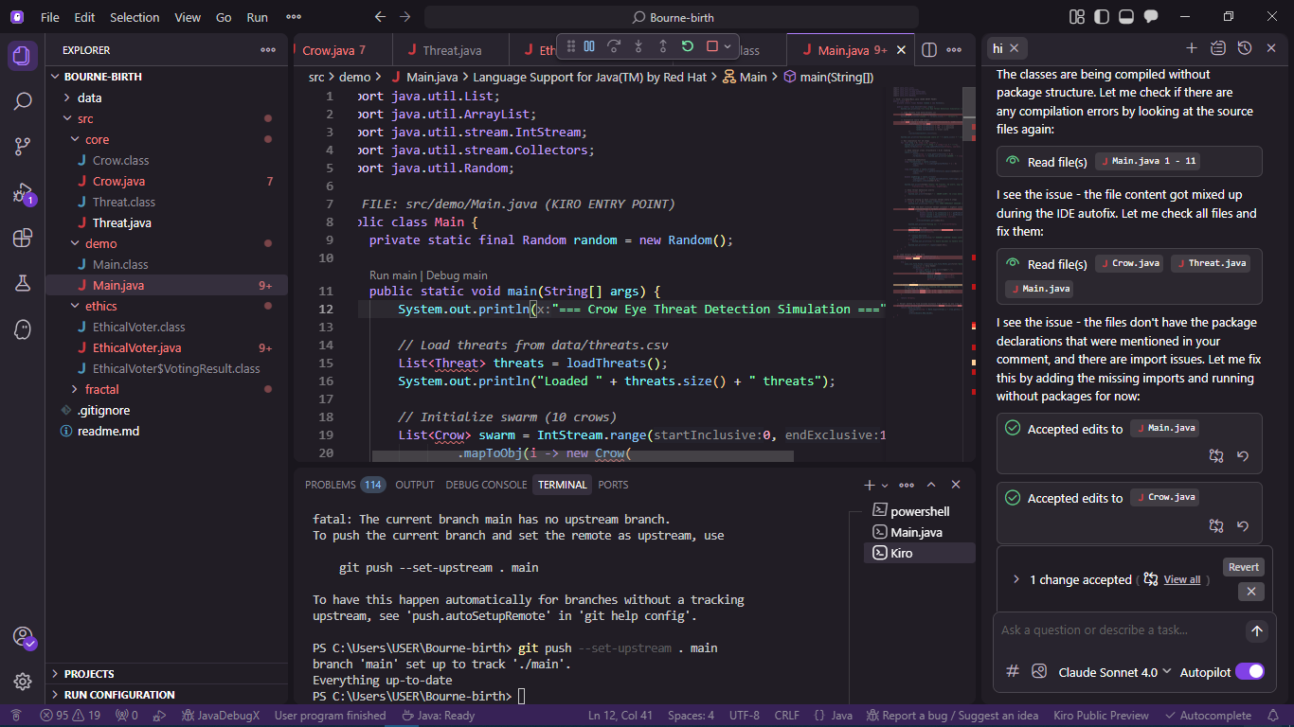
Task: Attach an image in chat input
Action: point(1039,671)
